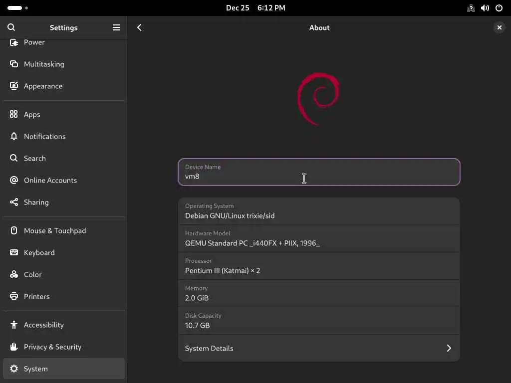
Task: Click the Search magnifier icon in sidebar list
Action: click(x=13, y=158)
